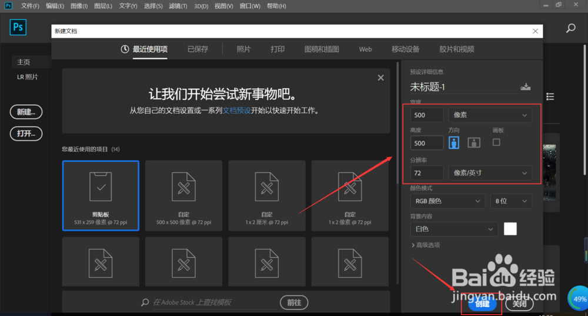The image size is (588, 316).
Task: Open the 滤镜(T) menu
Action: [178, 6]
